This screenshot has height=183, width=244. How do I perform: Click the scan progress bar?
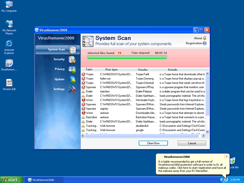click(x=127, y=58)
